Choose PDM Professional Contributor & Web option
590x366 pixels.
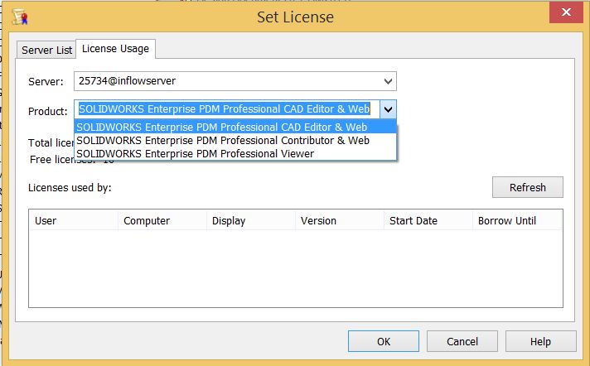point(222,141)
